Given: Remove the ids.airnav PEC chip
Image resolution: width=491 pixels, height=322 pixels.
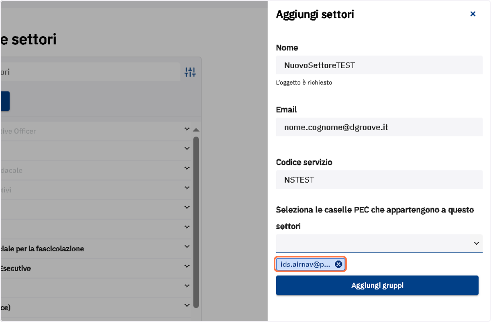Looking at the screenshot, I should click(338, 264).
